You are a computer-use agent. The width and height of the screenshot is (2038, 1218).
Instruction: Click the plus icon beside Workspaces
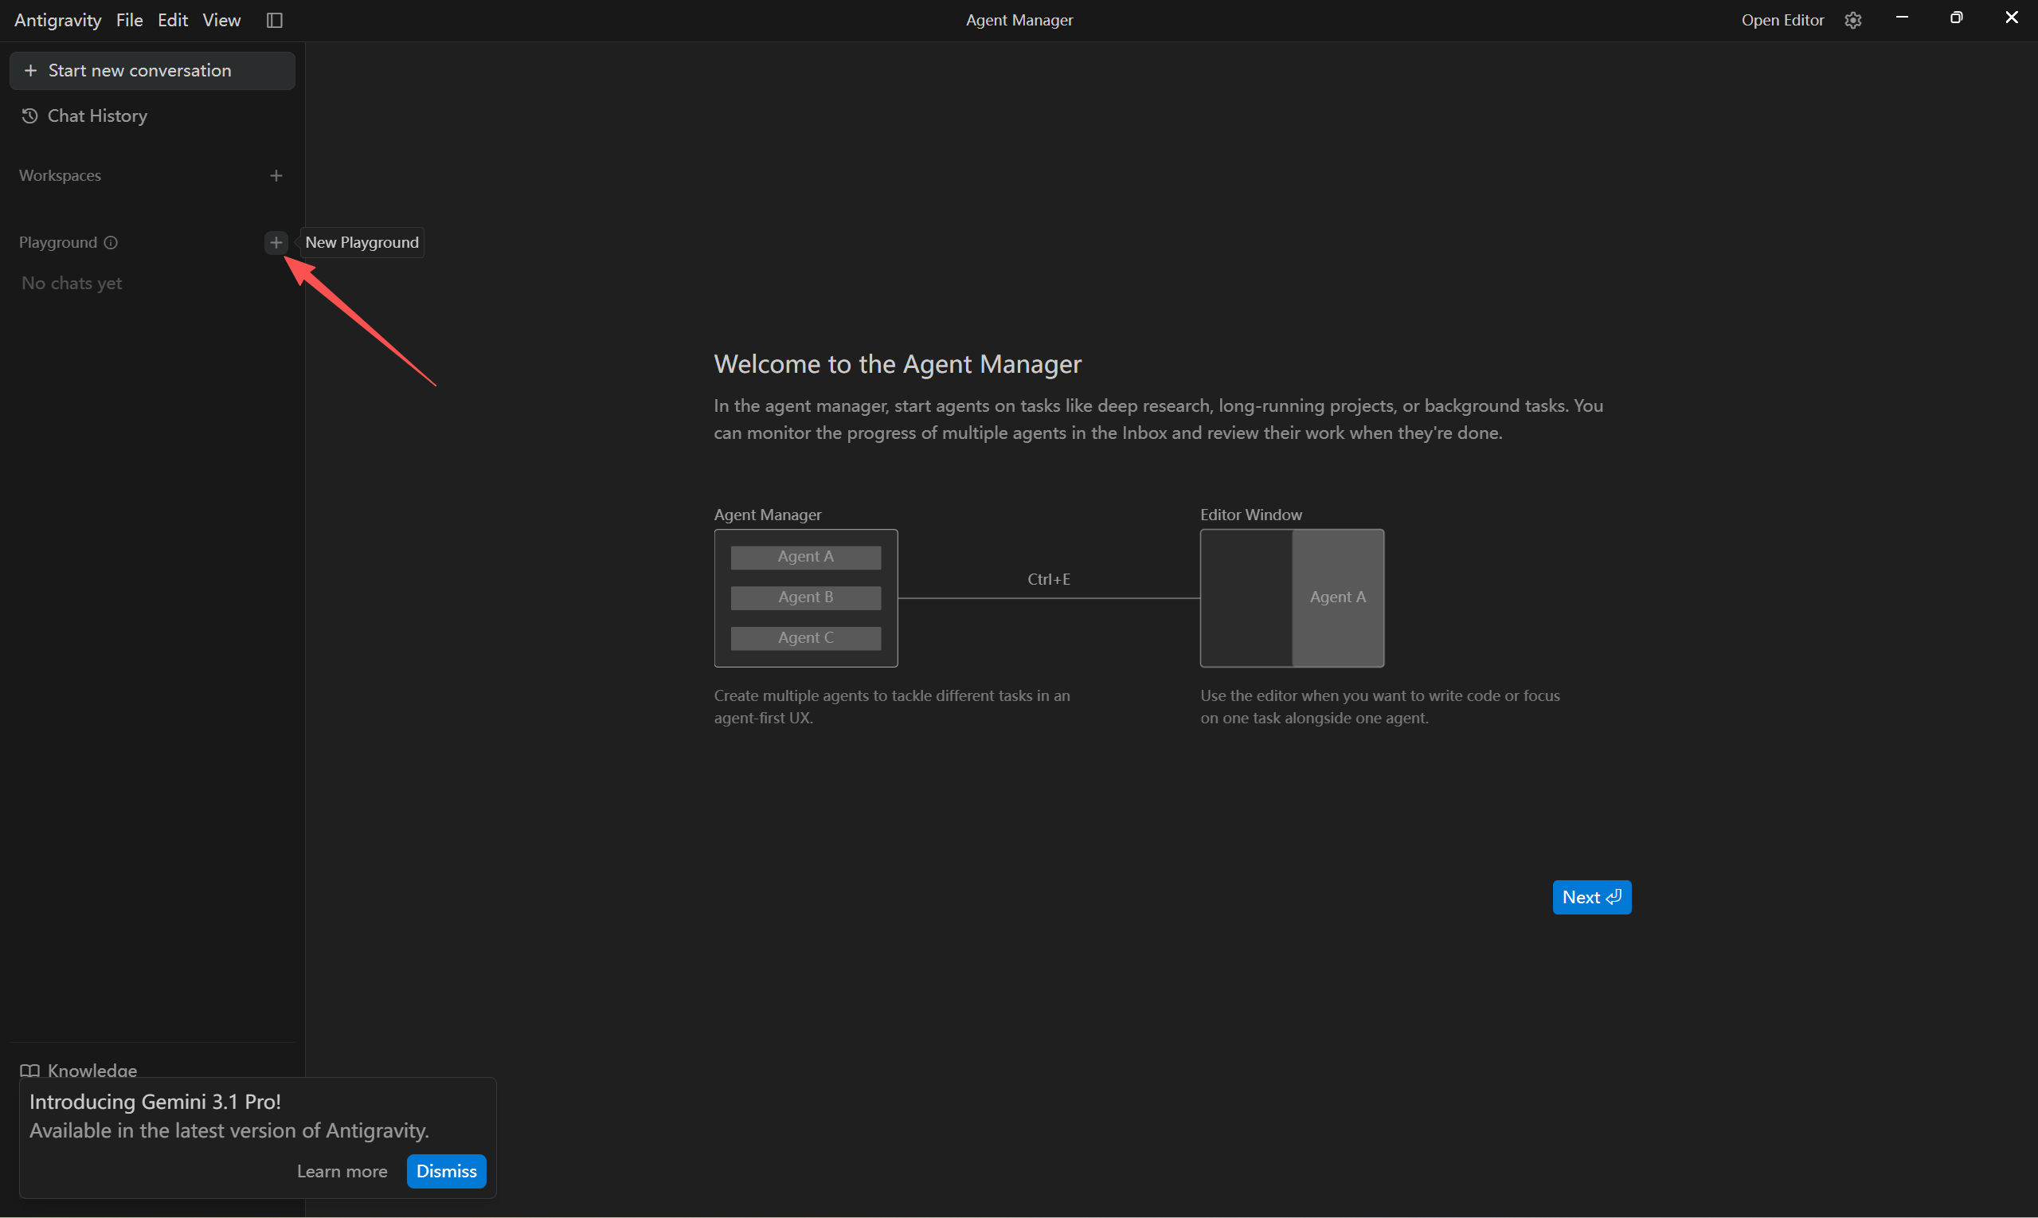276,175
